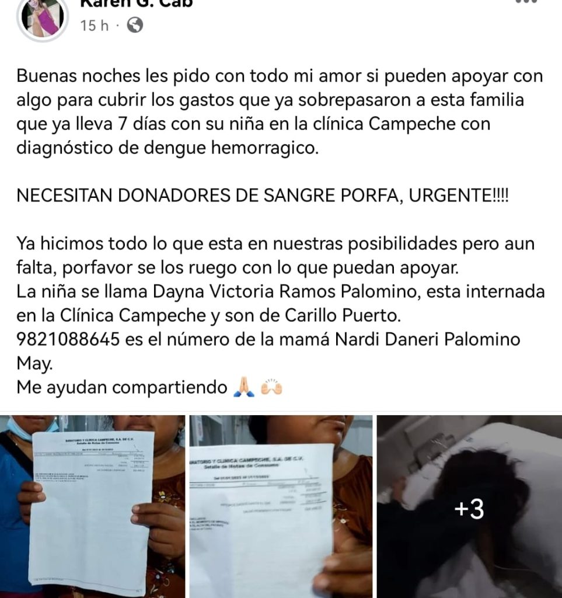Click the mother's name Nardi Daneri Palomino
The width and height of the screenshot is (562, 598).
point(428,339)
